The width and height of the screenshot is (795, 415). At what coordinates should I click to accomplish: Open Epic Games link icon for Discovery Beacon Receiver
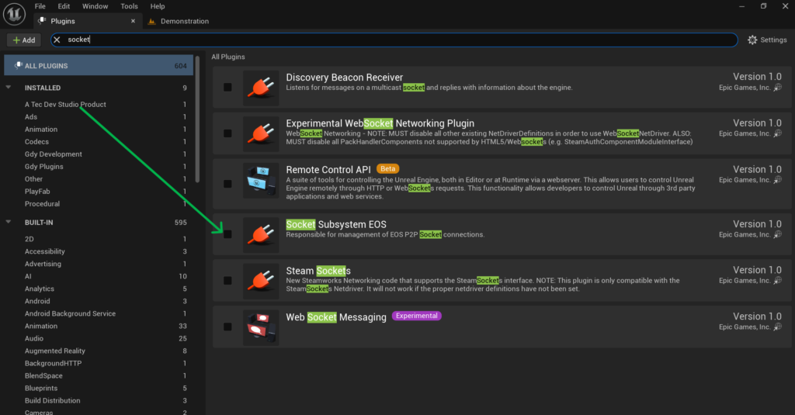[778, 88]
